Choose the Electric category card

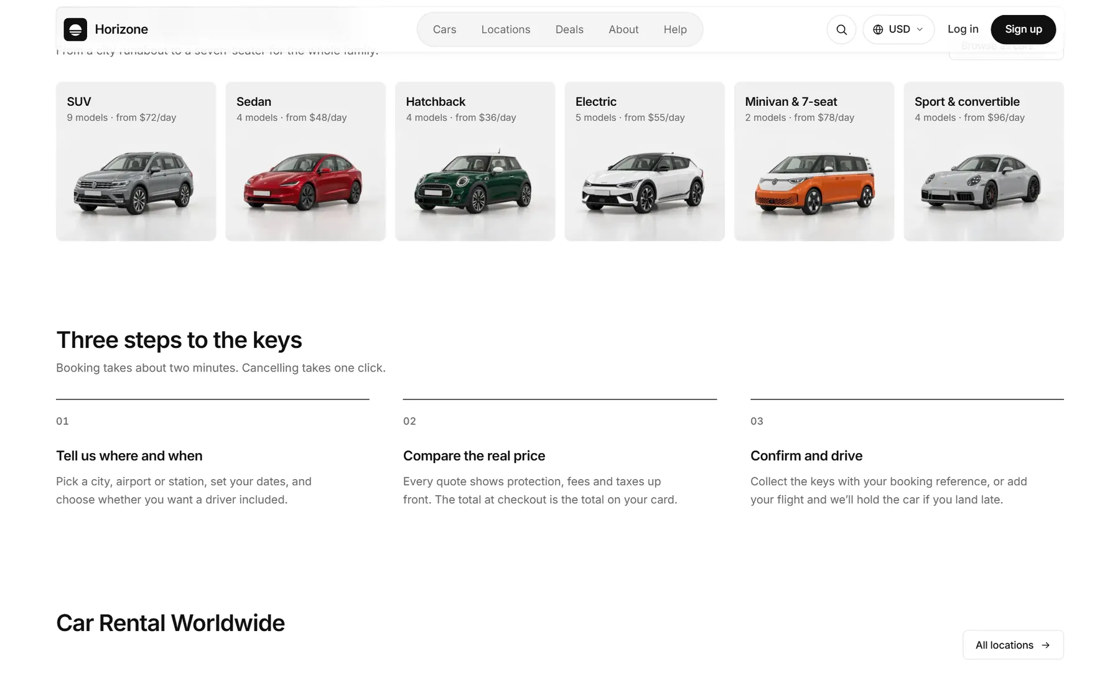click(645, 161)
